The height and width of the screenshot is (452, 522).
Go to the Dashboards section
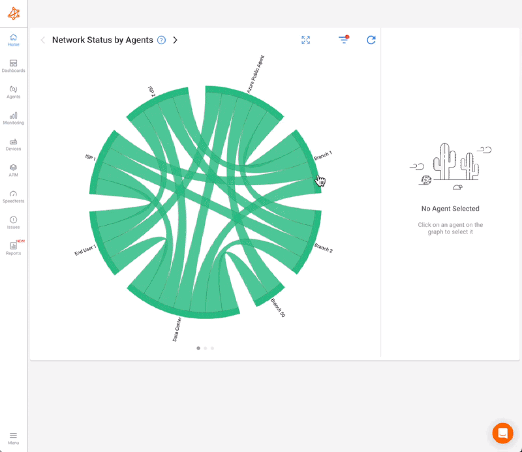tap(13, 66)
